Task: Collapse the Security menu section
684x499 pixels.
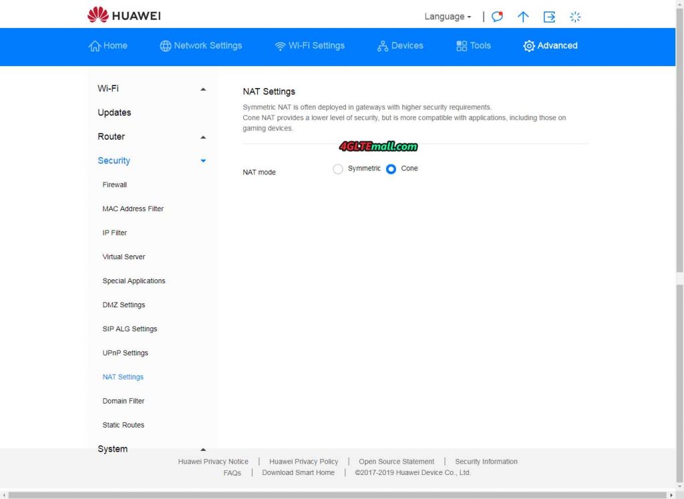Action: tap(202, 161)
